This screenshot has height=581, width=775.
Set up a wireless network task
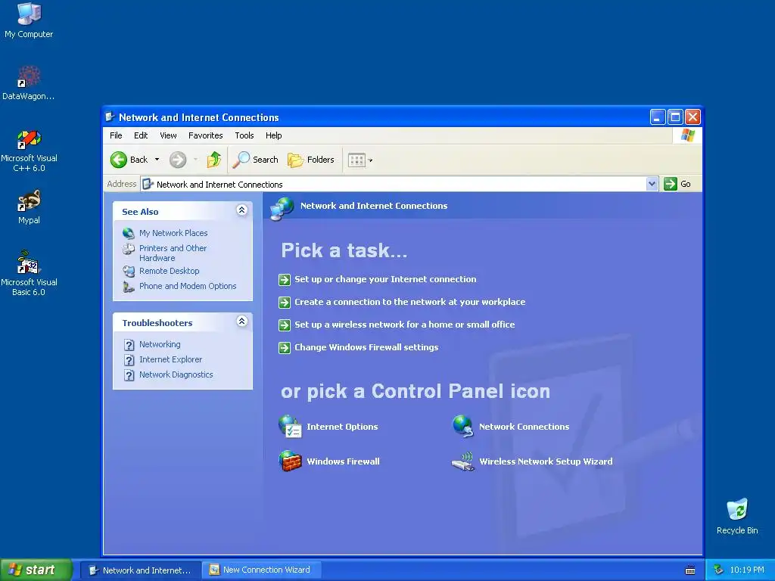404,325
